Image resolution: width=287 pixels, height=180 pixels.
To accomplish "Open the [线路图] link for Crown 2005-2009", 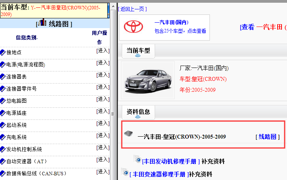I will [267, 137].
